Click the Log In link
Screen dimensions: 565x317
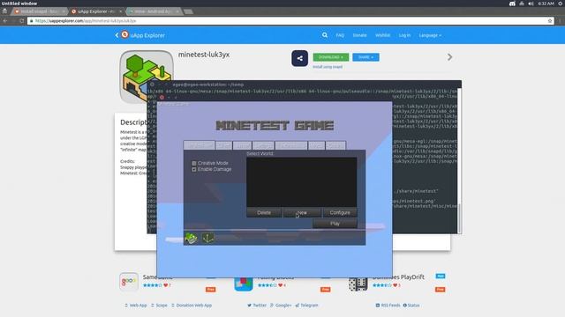[404, 35]
